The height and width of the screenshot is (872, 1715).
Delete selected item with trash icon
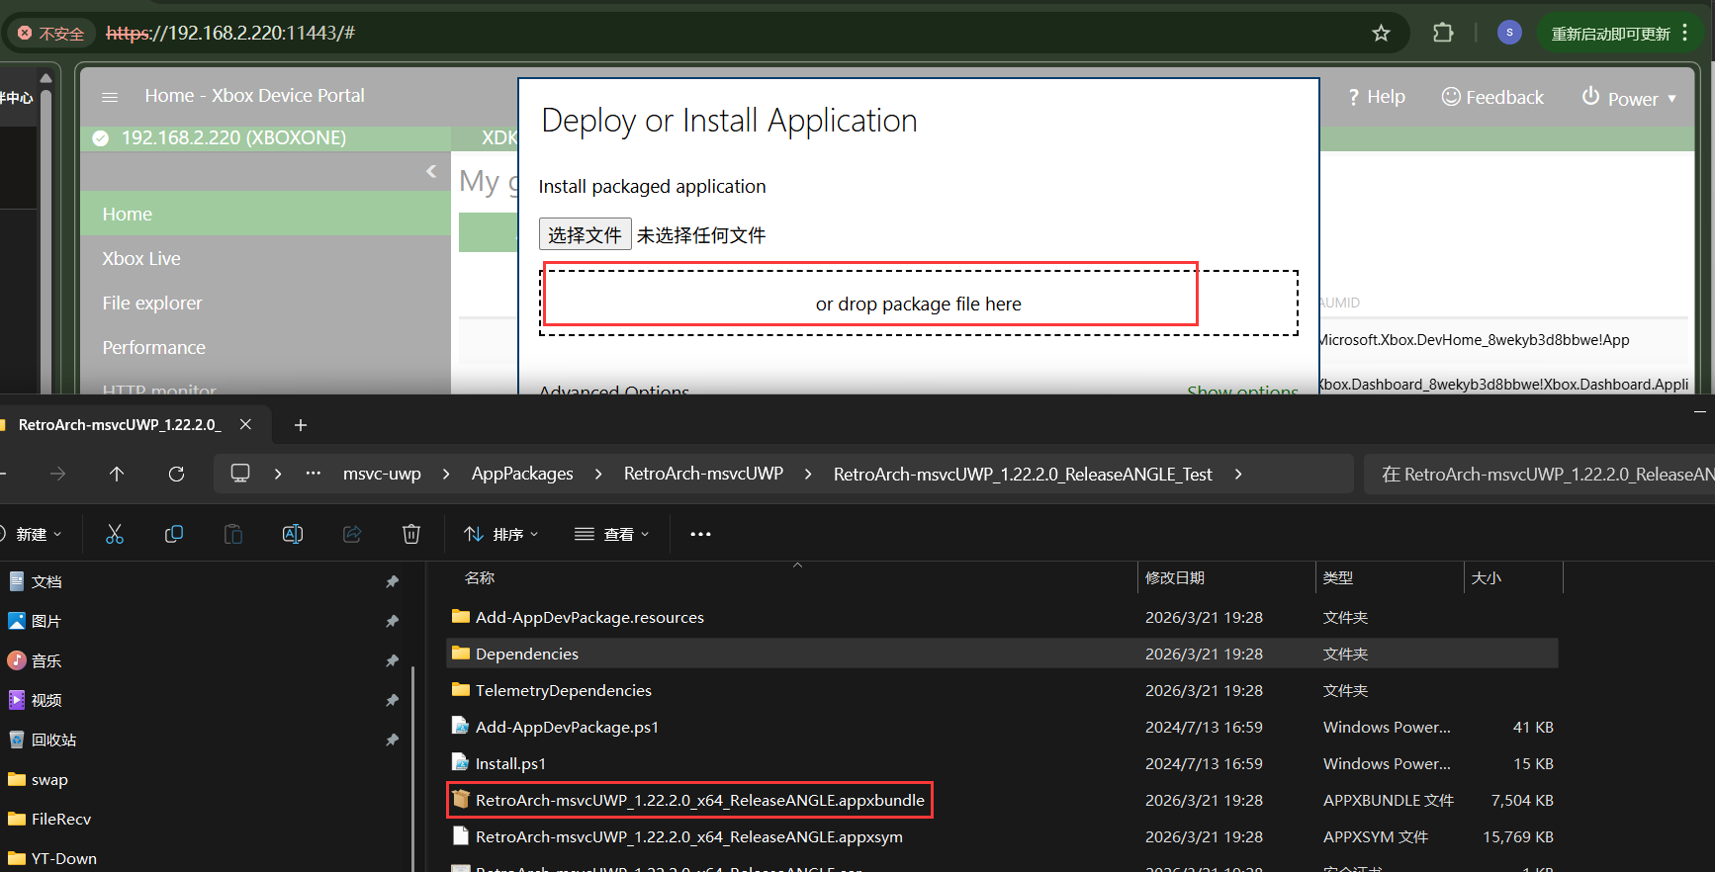[x=411, y=534]
